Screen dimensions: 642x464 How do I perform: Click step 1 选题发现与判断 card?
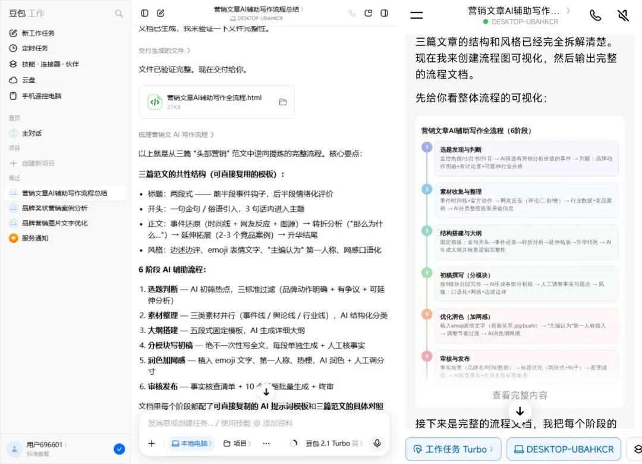point(526,158)
